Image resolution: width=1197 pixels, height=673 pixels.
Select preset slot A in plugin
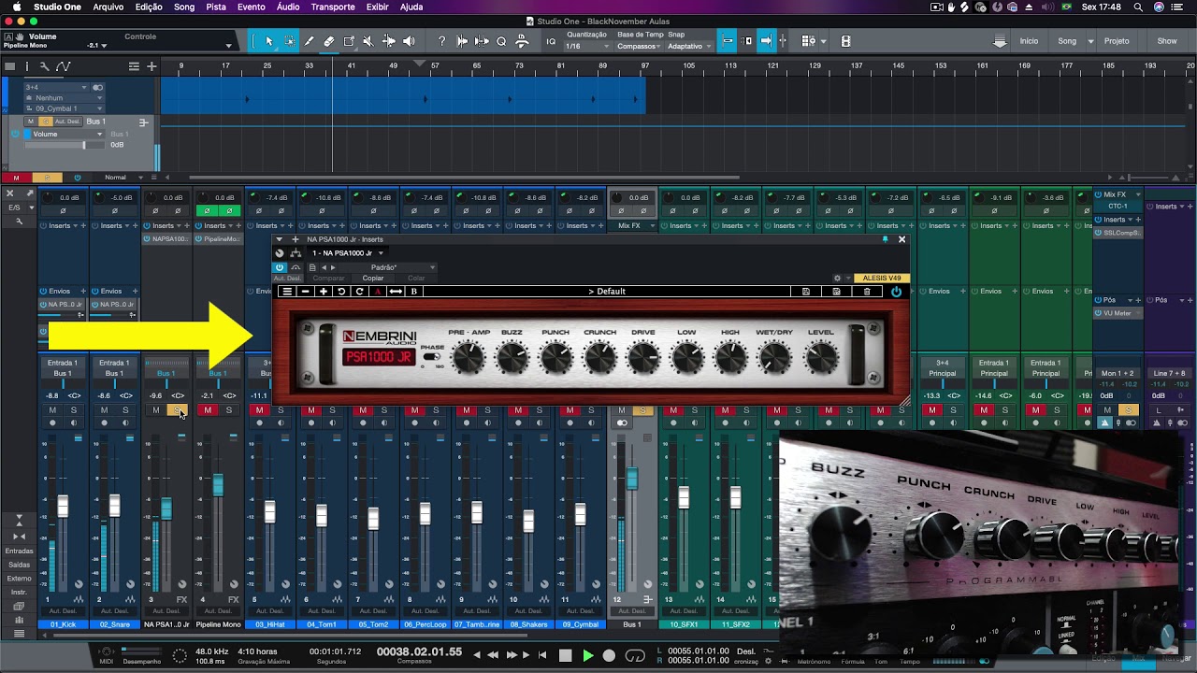[378, 292]
